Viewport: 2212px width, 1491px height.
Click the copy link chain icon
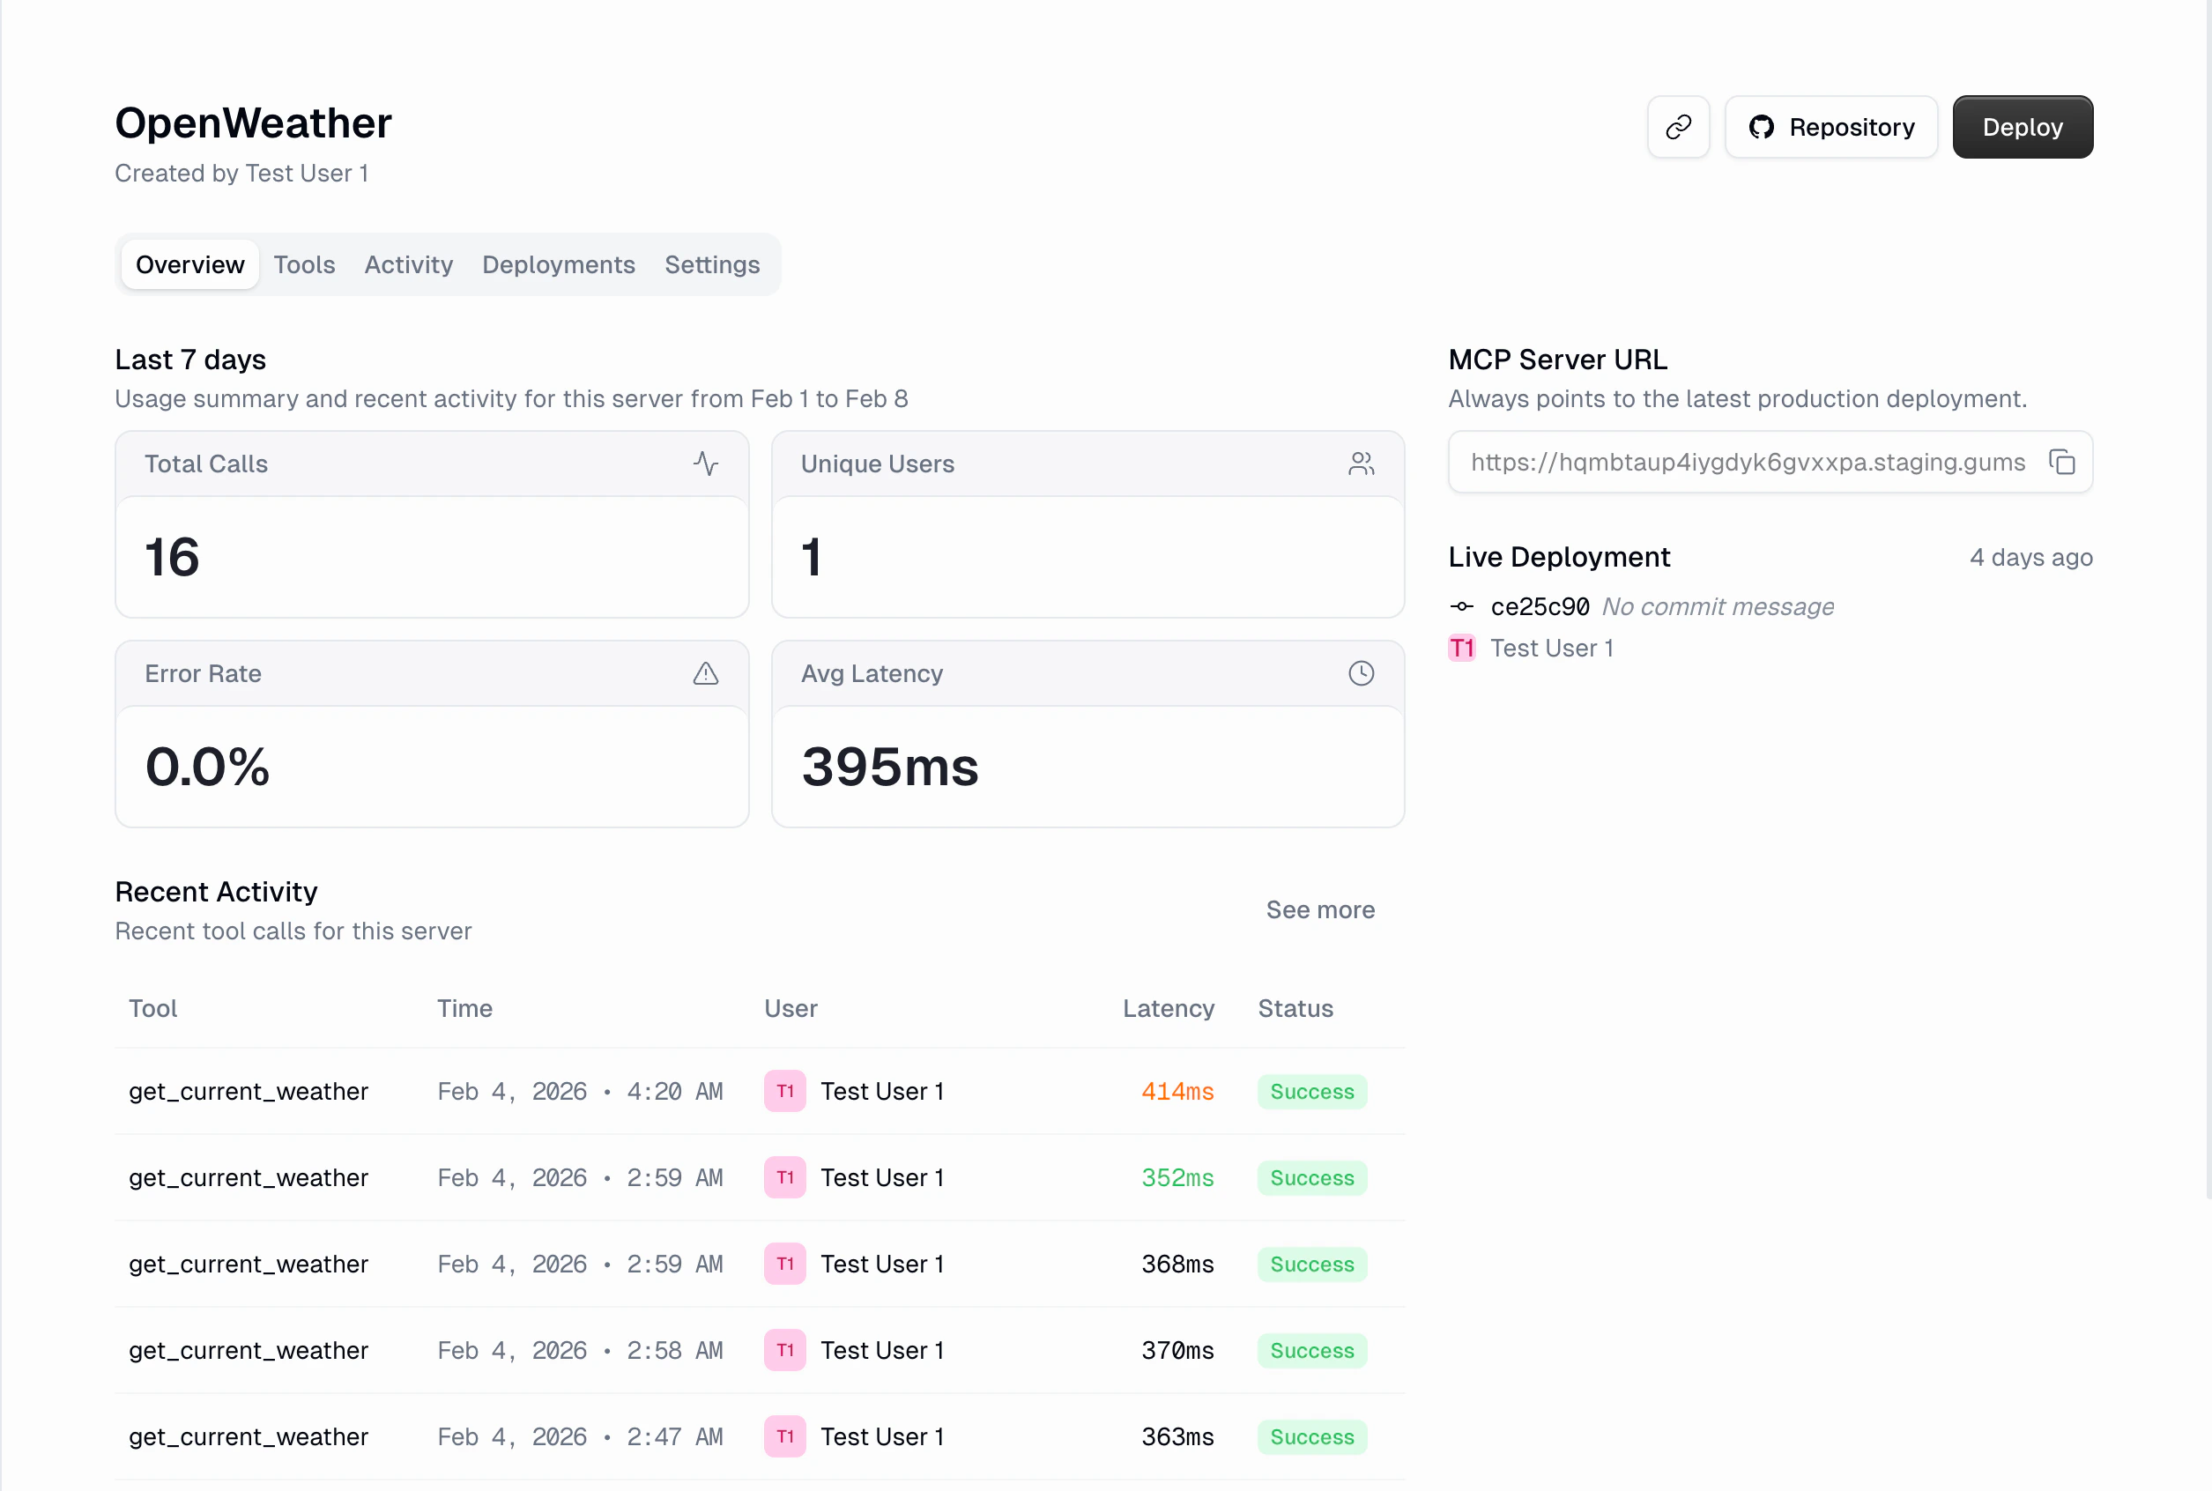(x=1678, y=128)
